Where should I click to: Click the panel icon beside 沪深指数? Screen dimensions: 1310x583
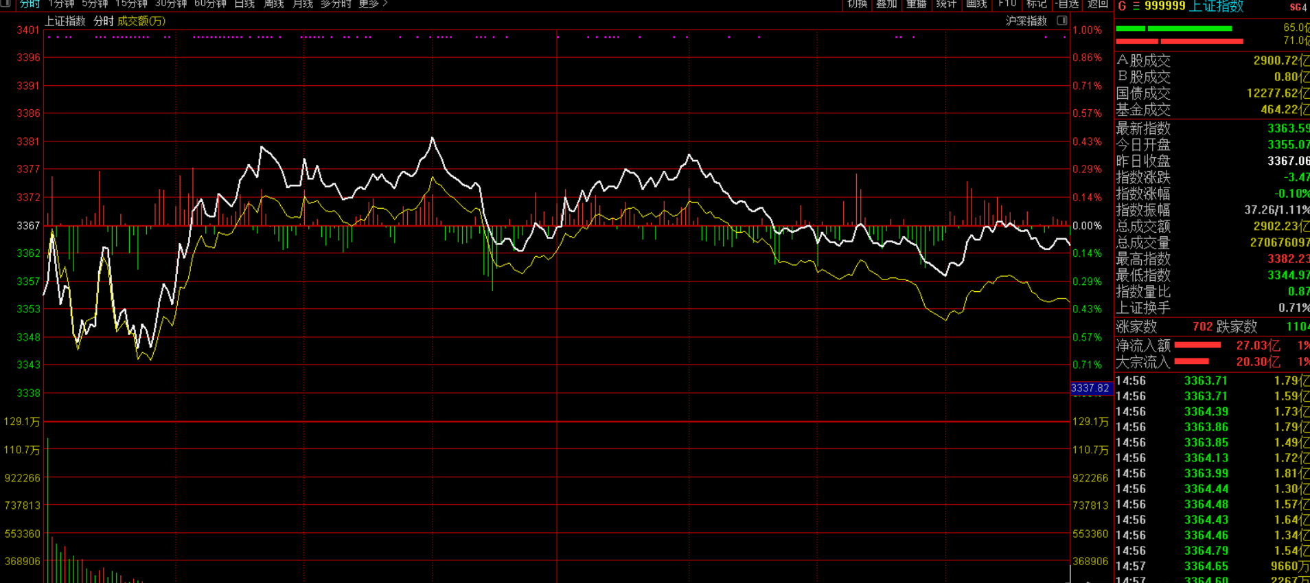pyautogui.click(x=1061, y=21)
